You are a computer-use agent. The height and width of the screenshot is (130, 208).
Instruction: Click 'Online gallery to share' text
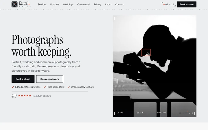(x=82, y=87)
